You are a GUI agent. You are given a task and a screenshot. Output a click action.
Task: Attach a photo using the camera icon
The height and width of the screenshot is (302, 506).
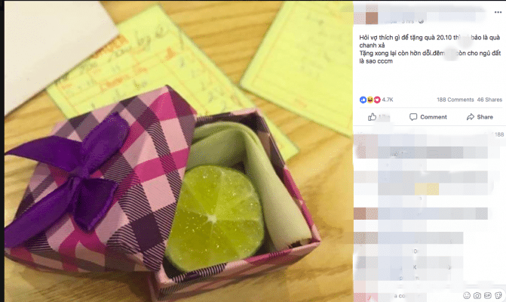point(477,295)
